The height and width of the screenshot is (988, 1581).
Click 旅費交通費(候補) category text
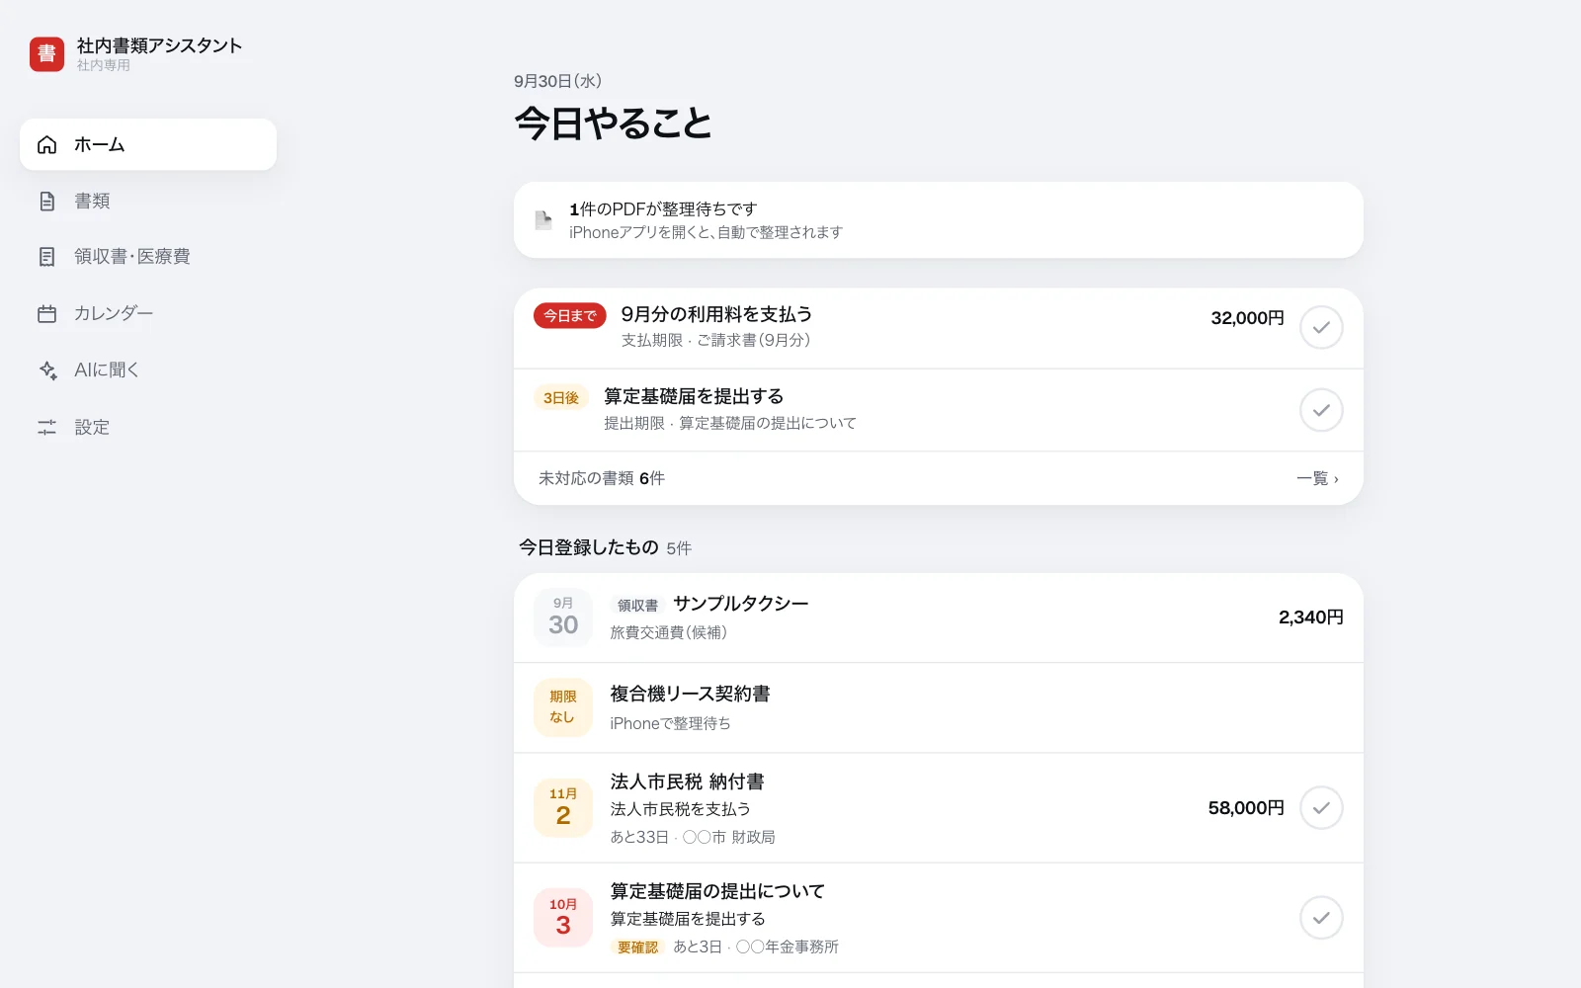click(669, 632)
